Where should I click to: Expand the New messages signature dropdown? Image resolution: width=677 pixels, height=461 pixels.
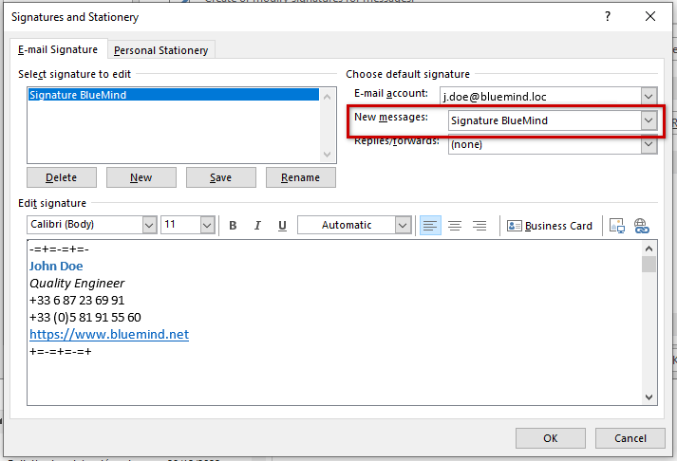649,120
